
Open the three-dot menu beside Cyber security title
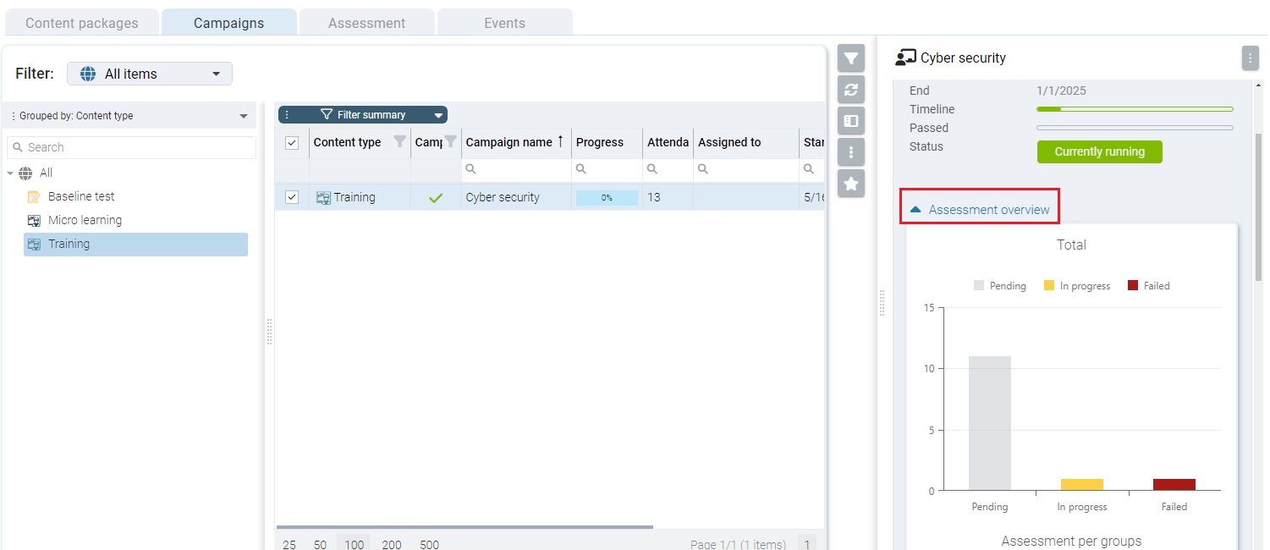[1250, 58]
